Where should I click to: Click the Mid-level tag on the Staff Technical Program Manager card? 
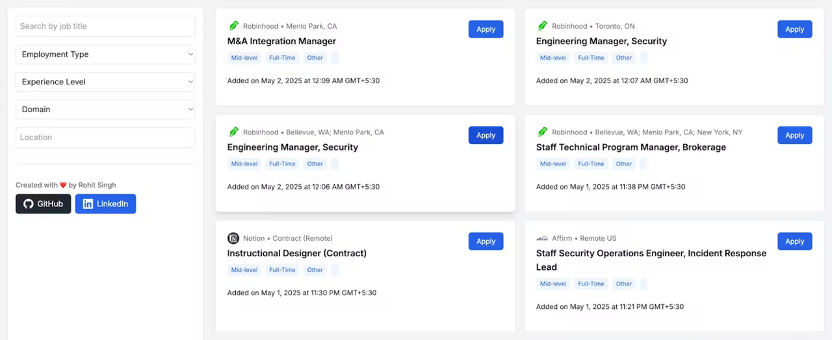click(x=553, y=164)
